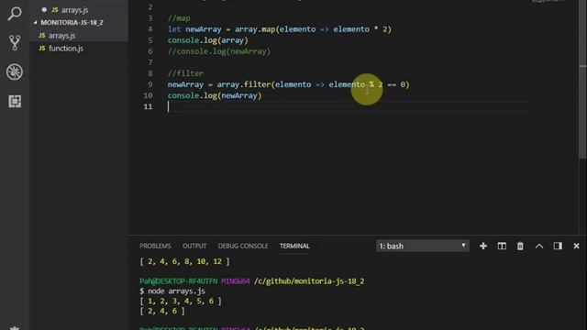
Task: Open arrays.js in the folder tree
Action: 61,36
